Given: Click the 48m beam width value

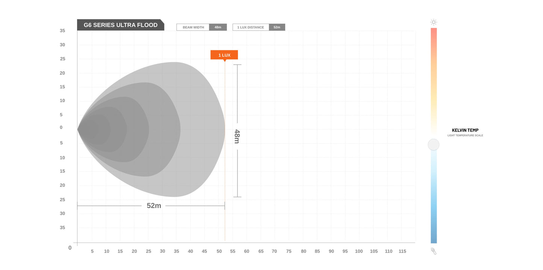Looking at the screenshot, I should click(218, 27).
